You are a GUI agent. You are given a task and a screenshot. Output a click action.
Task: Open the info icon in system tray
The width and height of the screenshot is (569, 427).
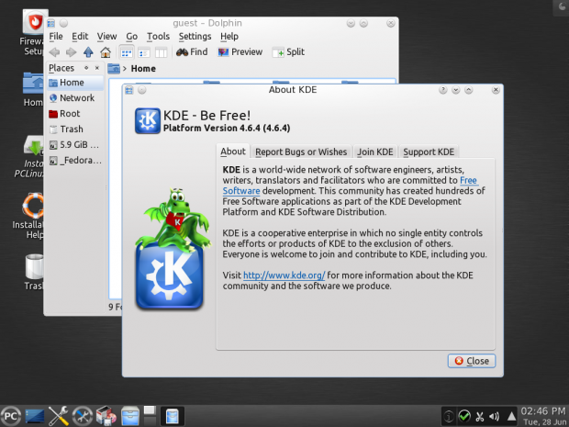point(449,416)
